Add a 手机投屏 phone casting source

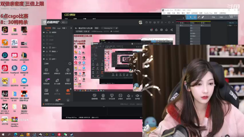pyautogui.click(x=112, y=97)
